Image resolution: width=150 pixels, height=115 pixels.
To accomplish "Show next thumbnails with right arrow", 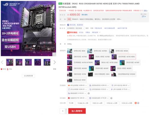I will tap(55, 62).
